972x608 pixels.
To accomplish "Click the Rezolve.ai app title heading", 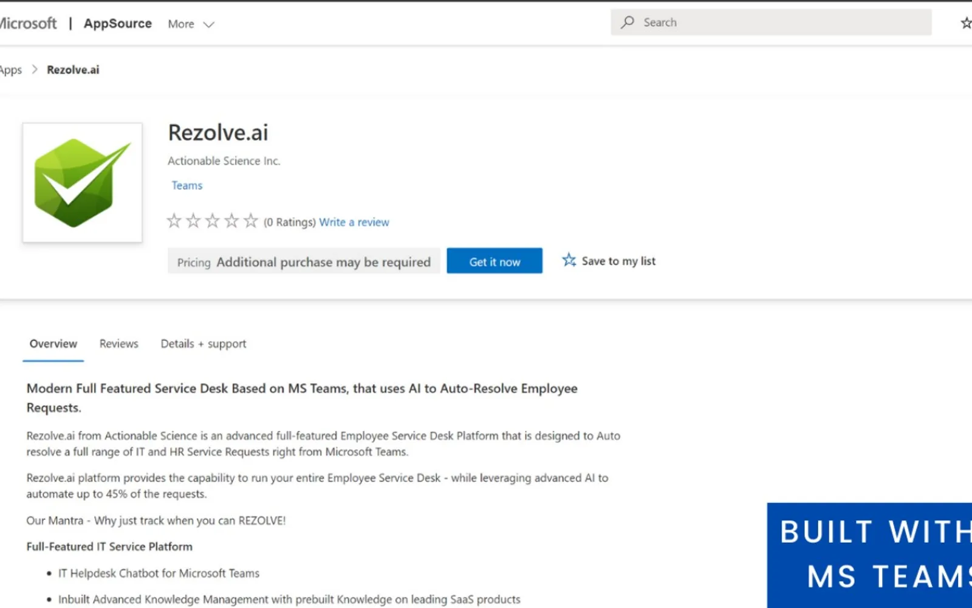I will [x=218, y=133].
